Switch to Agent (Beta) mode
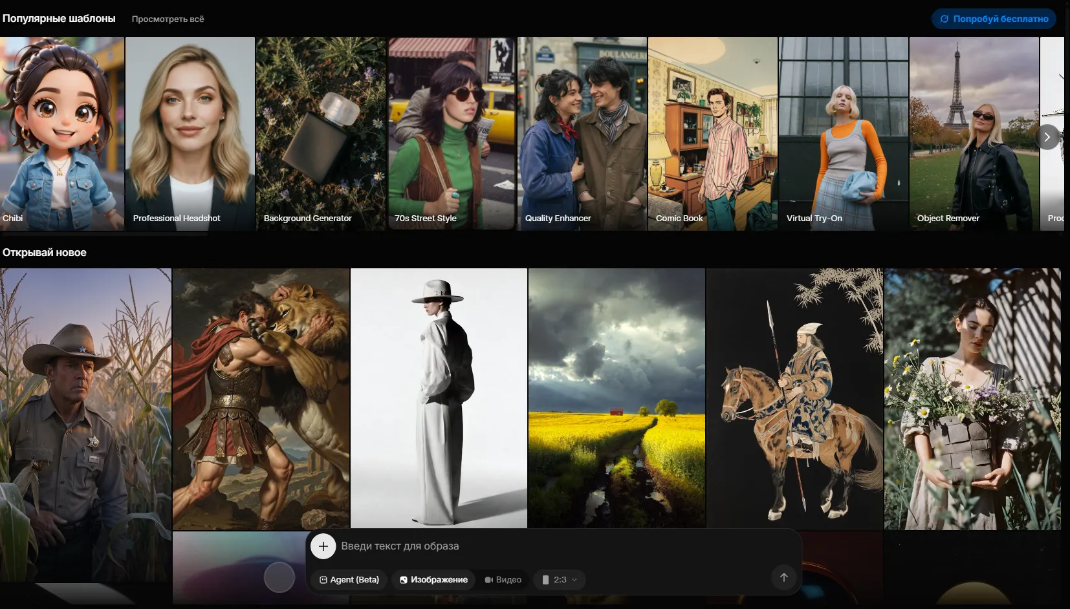 349,580
